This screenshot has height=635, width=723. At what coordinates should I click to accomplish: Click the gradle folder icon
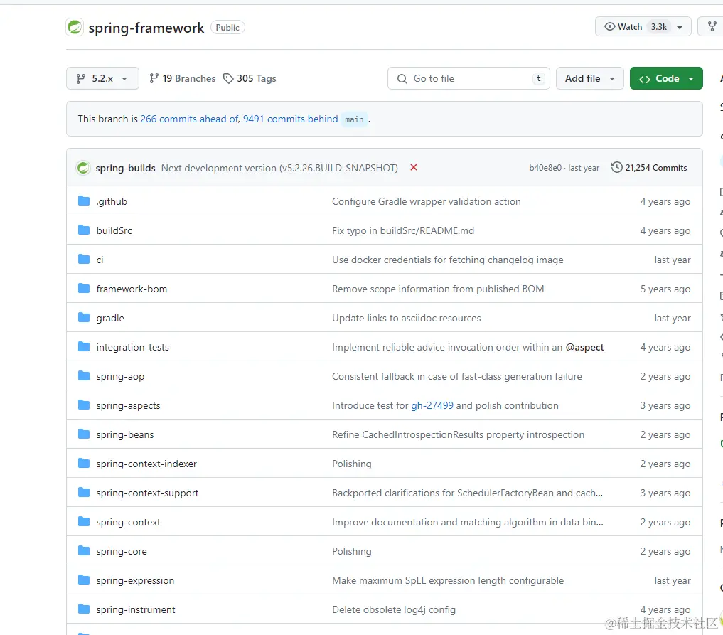[84, 318]
